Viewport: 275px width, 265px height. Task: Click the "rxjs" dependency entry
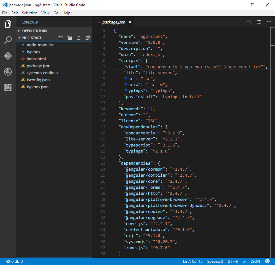coord(144,235)
